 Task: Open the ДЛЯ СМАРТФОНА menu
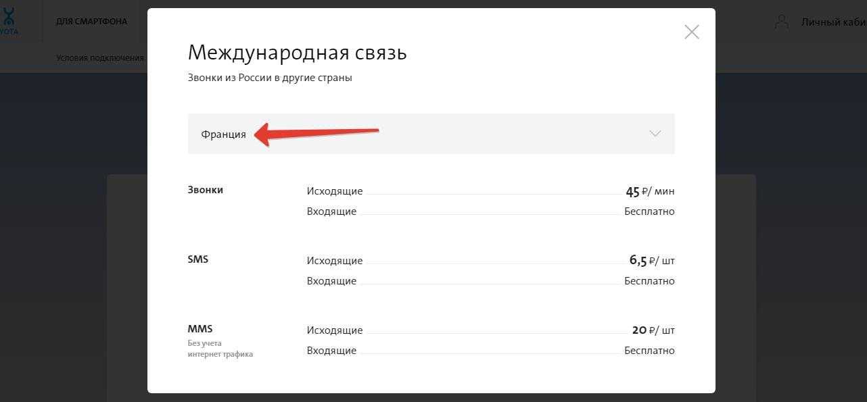[91, 22]
